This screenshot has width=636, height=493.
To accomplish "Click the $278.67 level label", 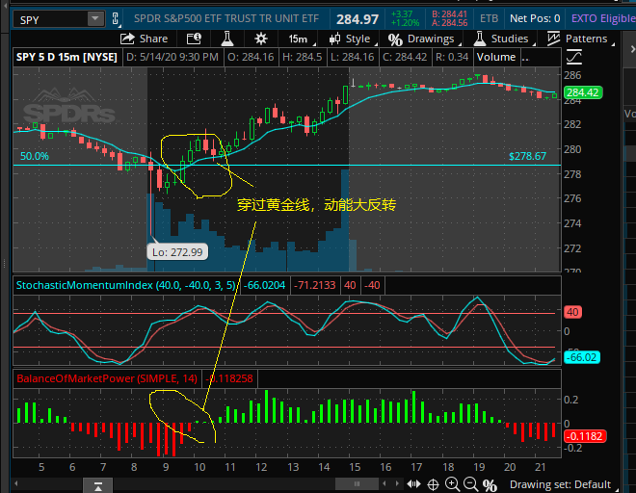I will coord(527,156).
